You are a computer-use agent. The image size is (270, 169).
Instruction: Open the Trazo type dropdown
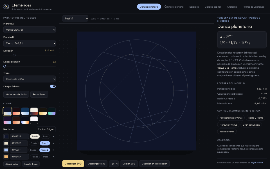(x=30, y=79)
